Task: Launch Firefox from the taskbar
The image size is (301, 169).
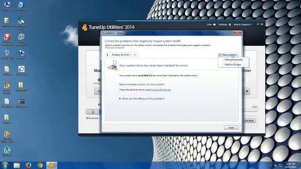Action: pos(28,165)
